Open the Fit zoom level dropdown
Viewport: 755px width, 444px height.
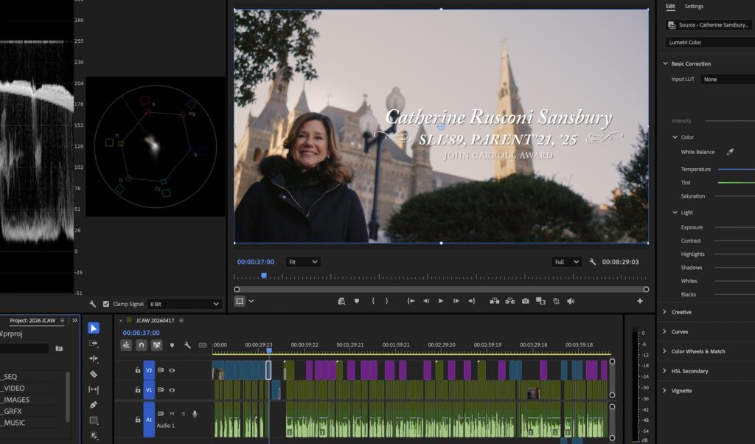tap(303, 262)
